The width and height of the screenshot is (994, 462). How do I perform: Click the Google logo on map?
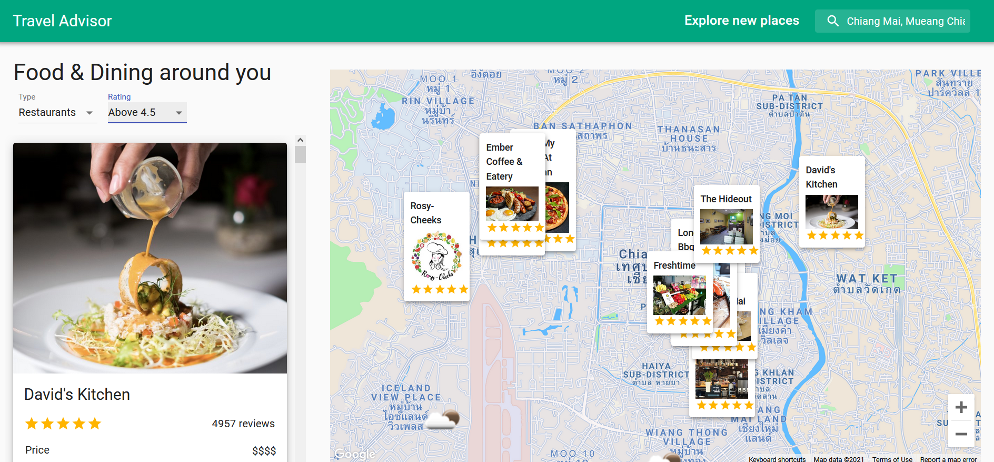355,454
